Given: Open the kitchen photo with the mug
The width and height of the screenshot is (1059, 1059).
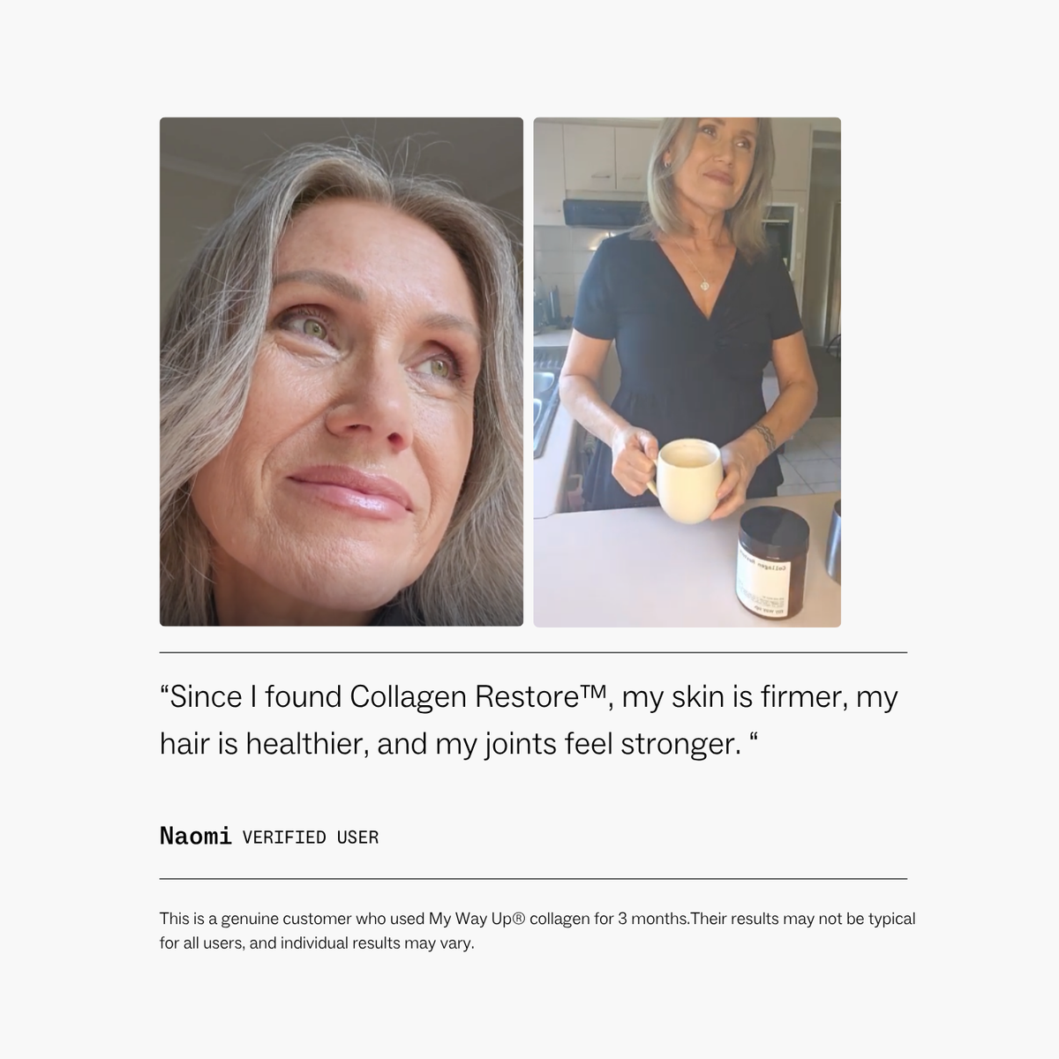Looking at the screenshot, I should [x=687, y=372].
